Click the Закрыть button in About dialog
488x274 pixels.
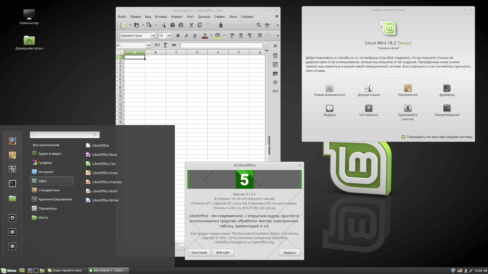(289, 253)
